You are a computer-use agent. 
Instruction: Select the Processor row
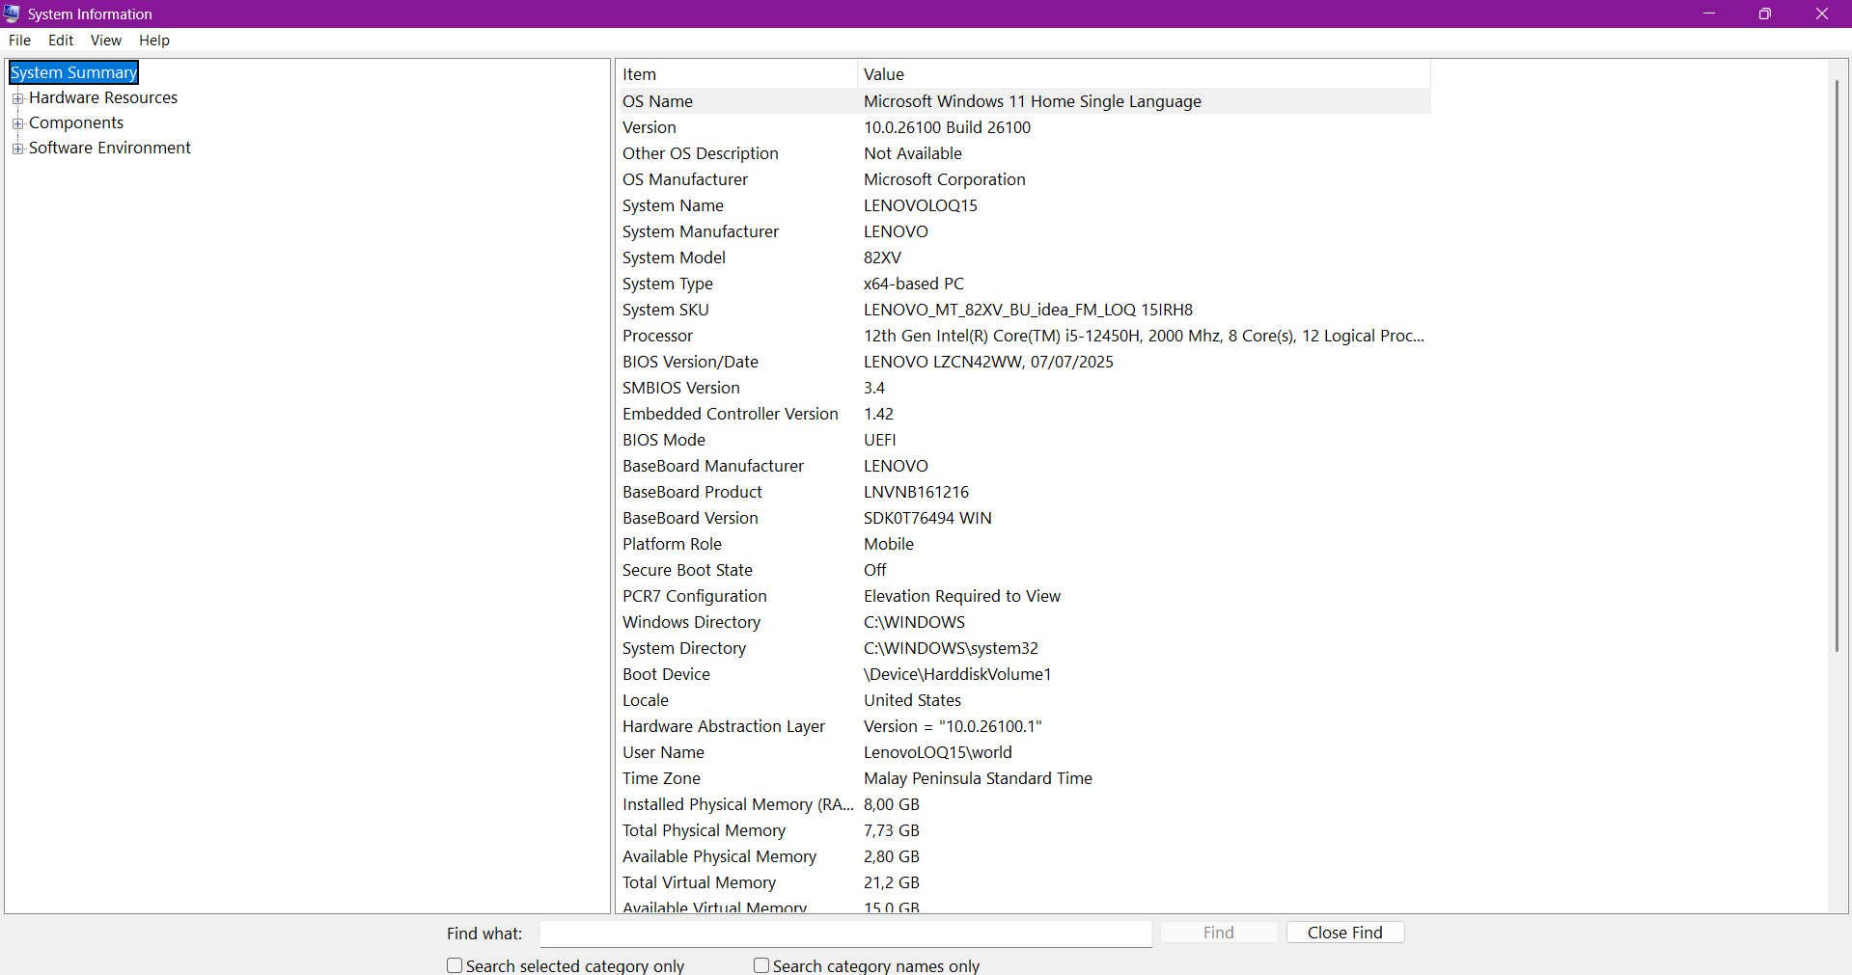[x=1023, y=336]
